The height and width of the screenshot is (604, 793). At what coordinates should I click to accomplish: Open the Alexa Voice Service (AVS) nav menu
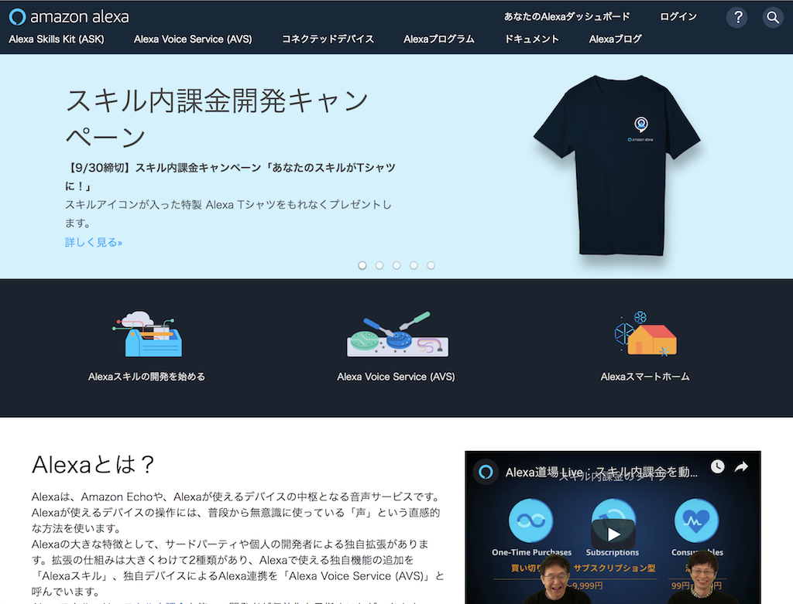tap(193, 39)
